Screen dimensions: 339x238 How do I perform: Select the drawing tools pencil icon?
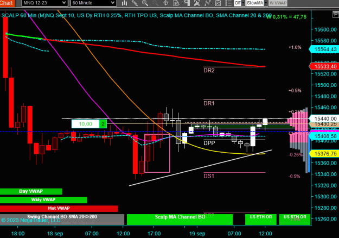(135, 3)
